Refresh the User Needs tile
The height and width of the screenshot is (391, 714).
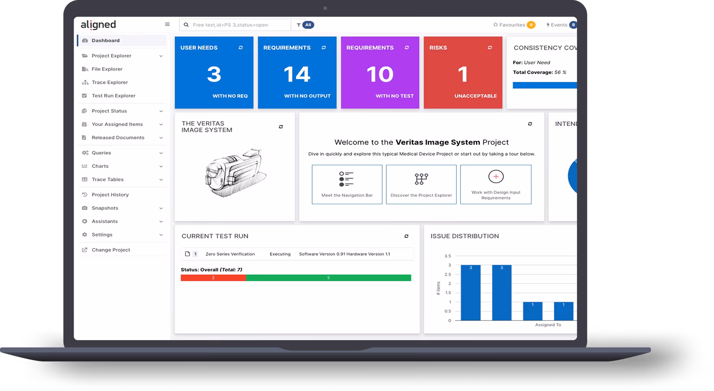[241, 48]
